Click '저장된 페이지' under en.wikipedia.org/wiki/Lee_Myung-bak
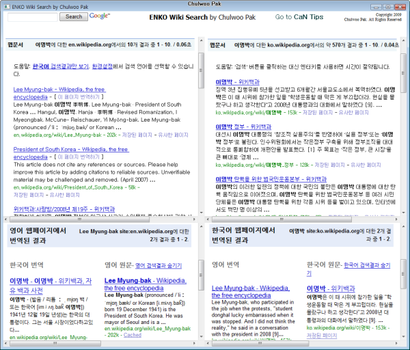Screen dimensions: 410x350 [x=137, y=135]
